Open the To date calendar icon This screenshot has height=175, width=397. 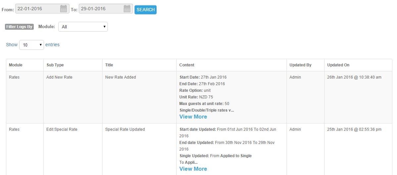[x=127, y=9]
